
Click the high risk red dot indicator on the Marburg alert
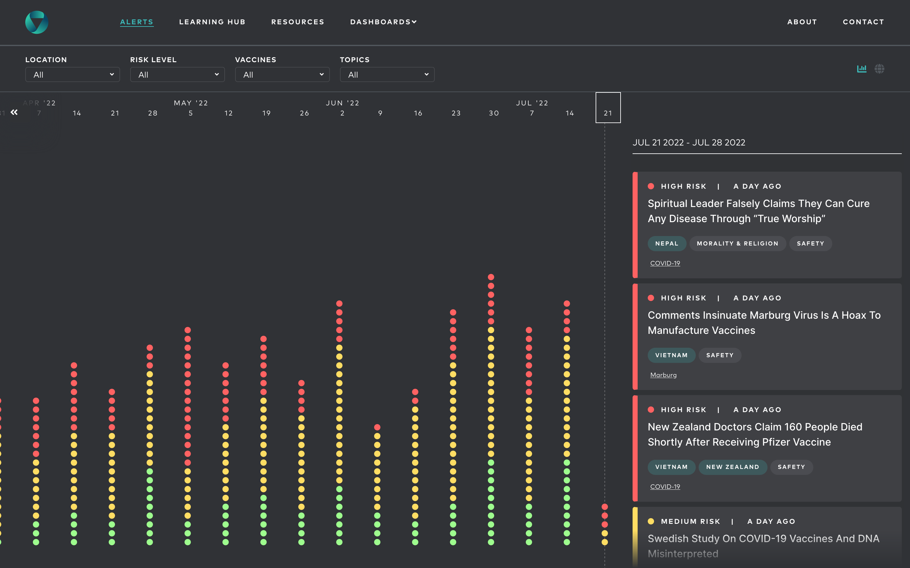coord(651,298)
